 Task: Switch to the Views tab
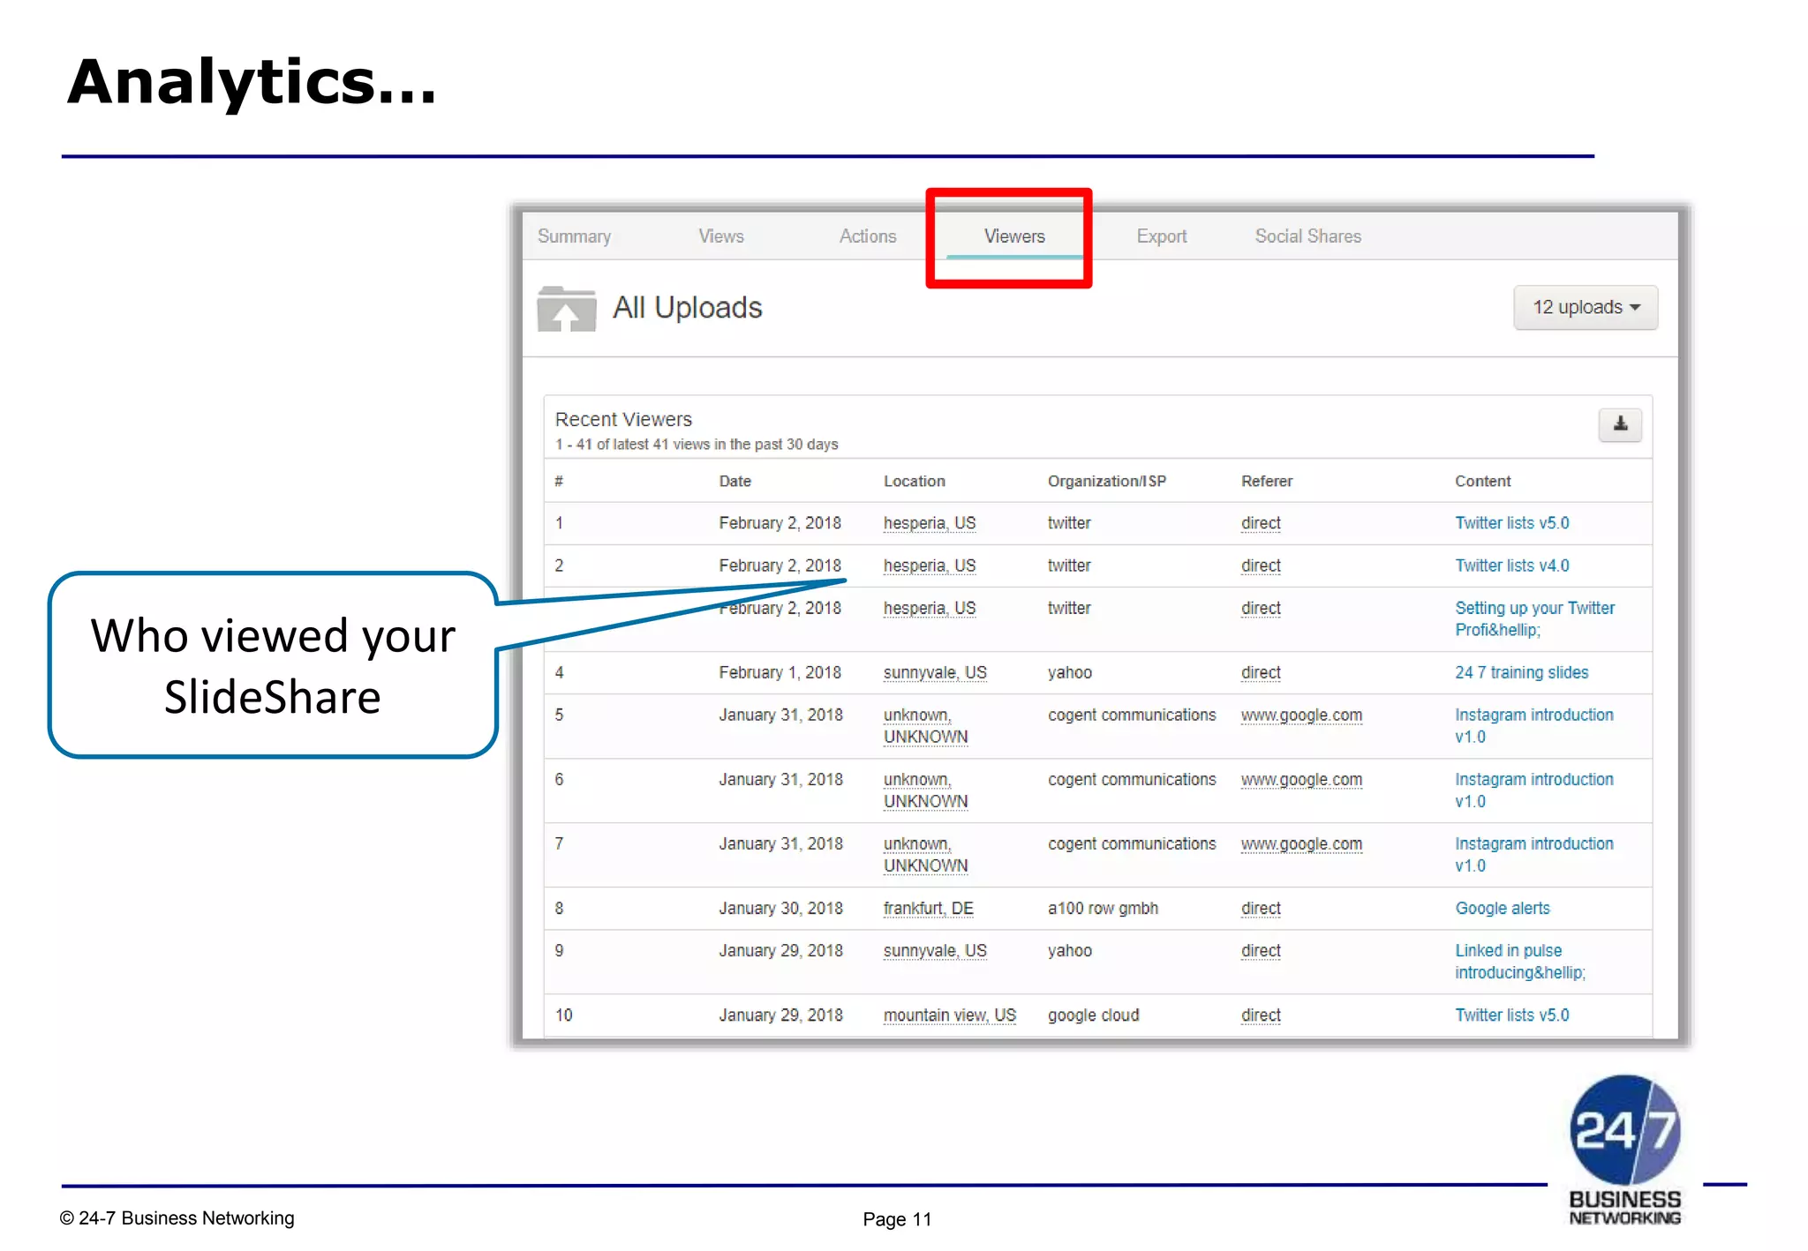[x=720, y=236]
